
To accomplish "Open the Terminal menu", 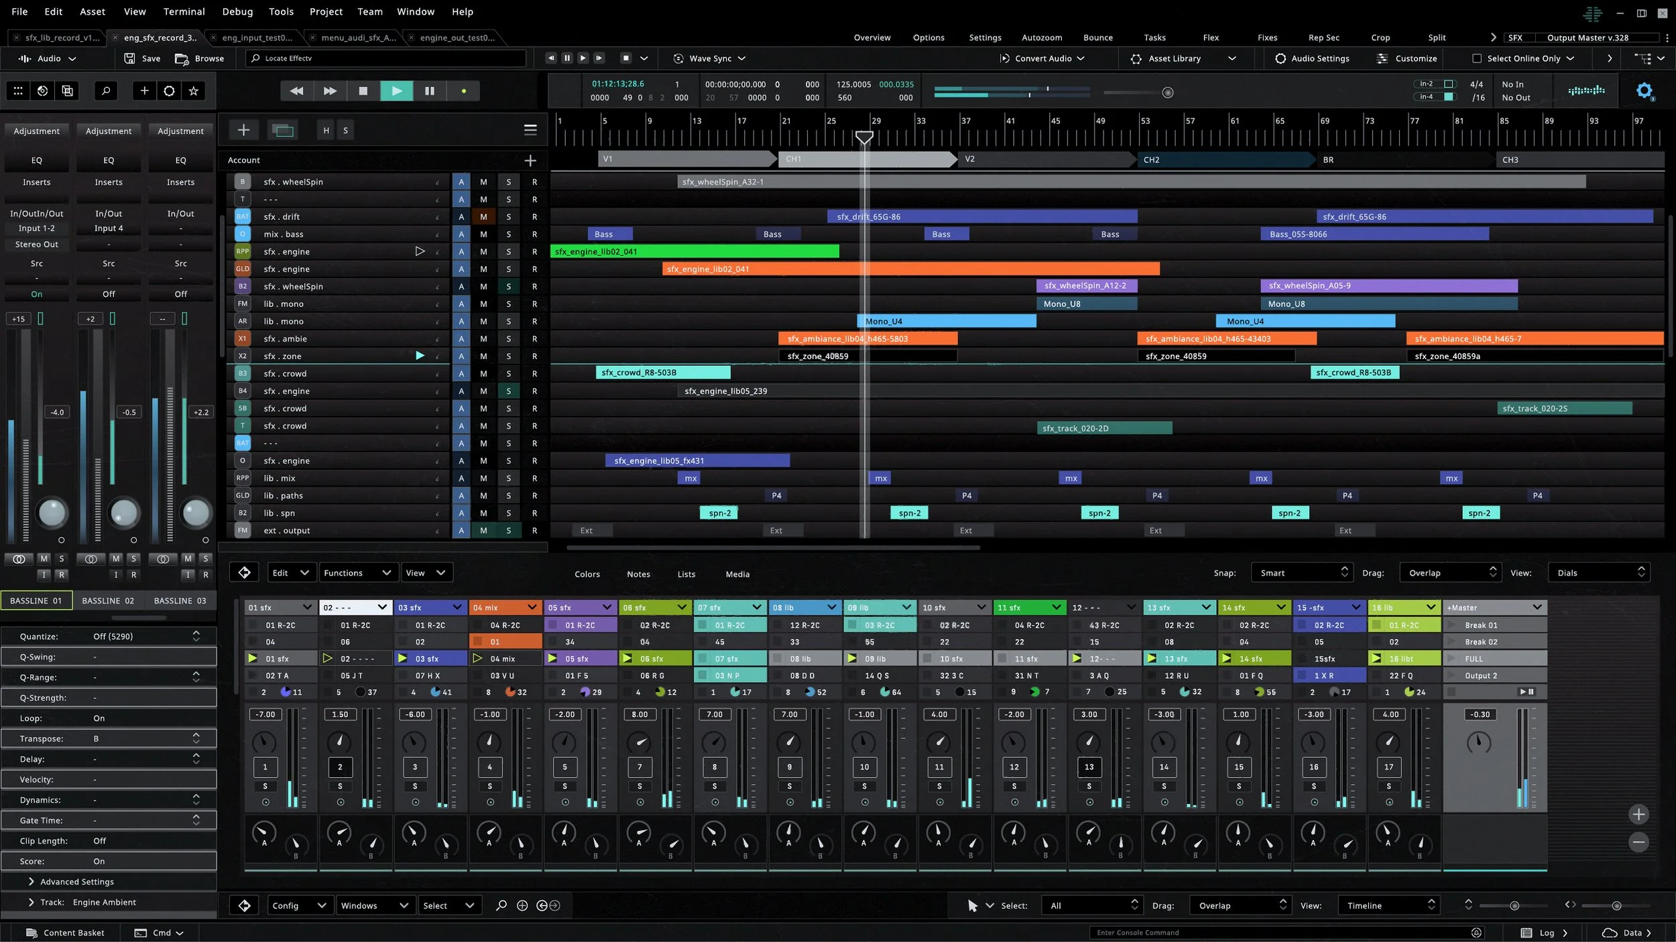I will click(x=184, y=11).
